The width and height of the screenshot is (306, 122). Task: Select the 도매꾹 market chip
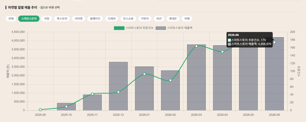pyautogui.click(x=112, y=19)
